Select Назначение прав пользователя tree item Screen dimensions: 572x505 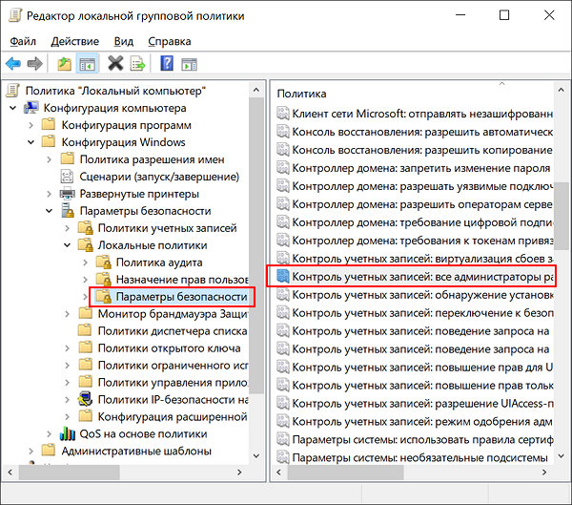(x=182, y=280)
